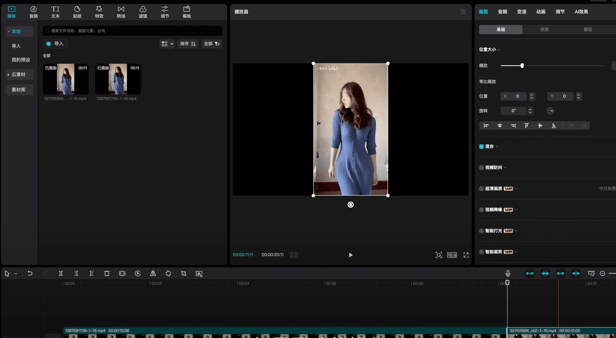This screenshot has height=338, width=616.
Task: Open the 全部 media filter dropdown
Action: tap(212, 44)
